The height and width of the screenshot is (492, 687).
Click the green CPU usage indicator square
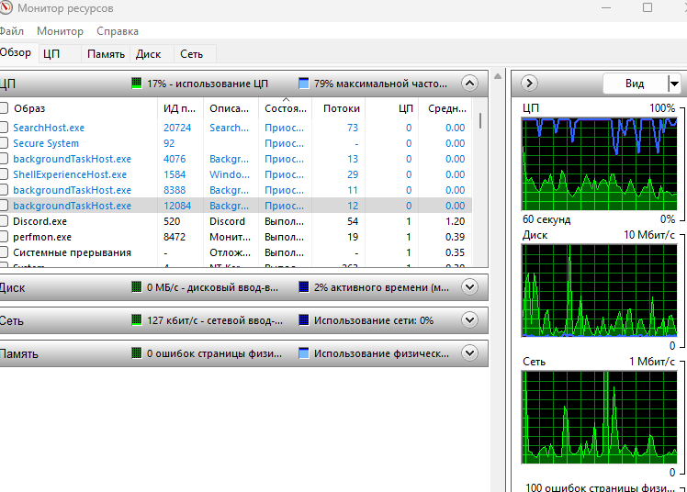point(137,84)
